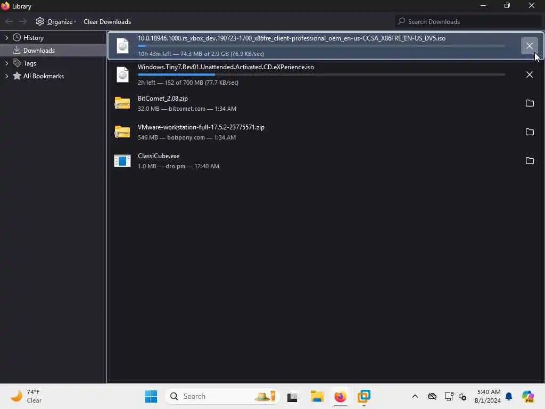This screenshot has width=545, height=409.
Task: Select the VMware-workstation-full-17.5.2-23775571.zip file name
Action: pyautogui.click(x=201, y=127)
